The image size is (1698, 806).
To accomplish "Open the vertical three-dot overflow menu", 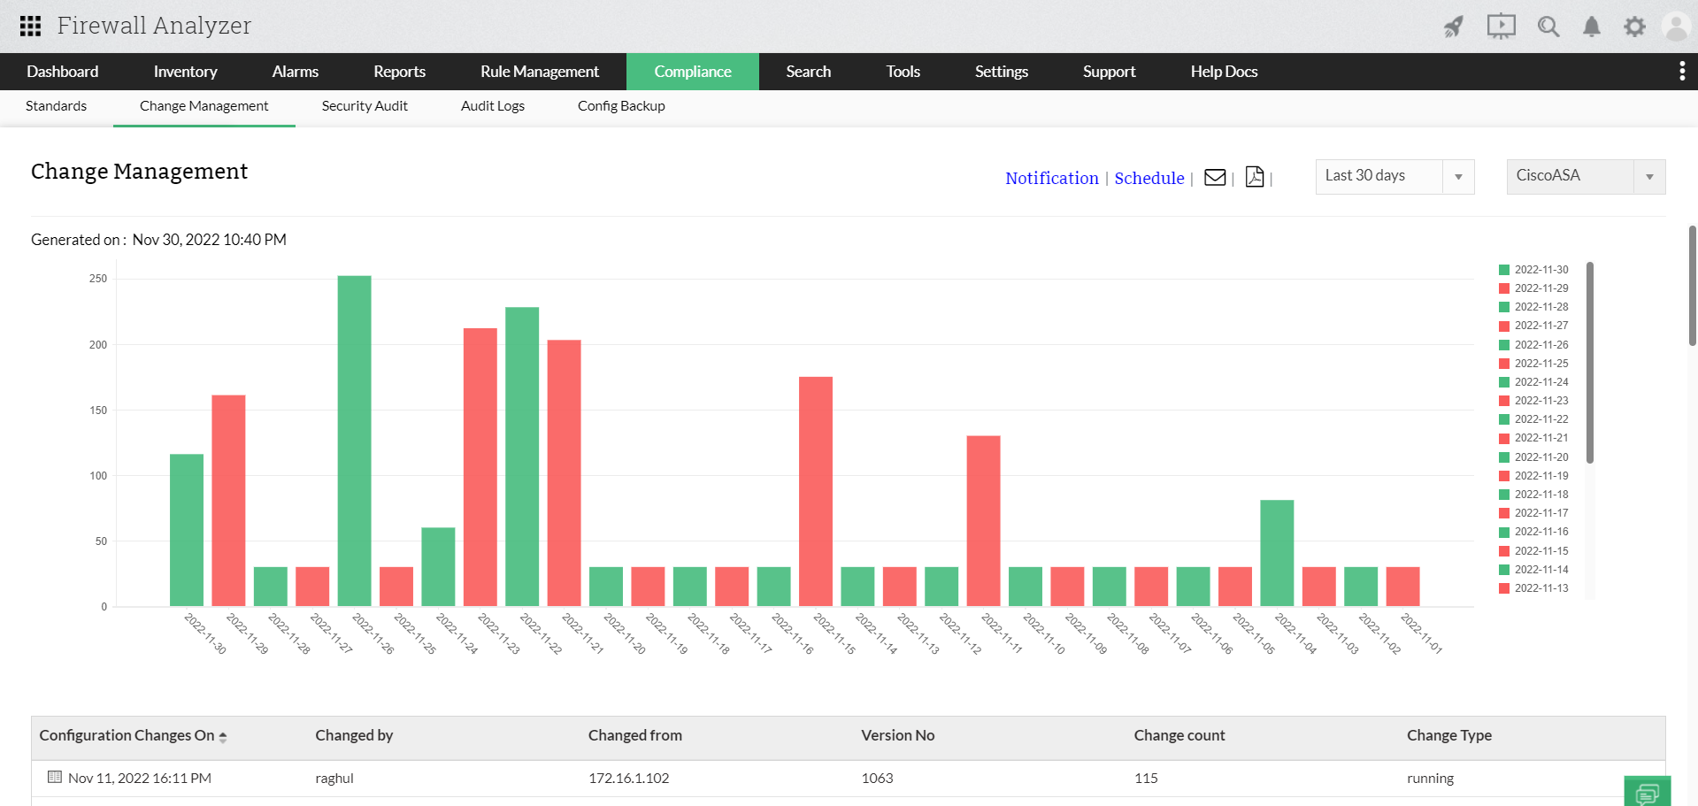I will [x=1681, y=71].
